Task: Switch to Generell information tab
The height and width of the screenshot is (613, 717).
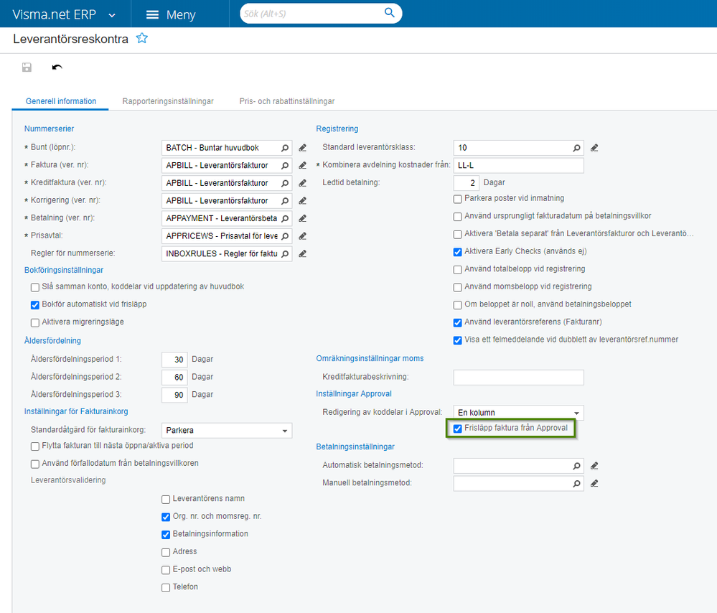Action: [x=61, y=101]
